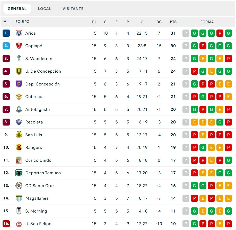
Task: Click the Rangers team crest icon
Action: point(19,148)
